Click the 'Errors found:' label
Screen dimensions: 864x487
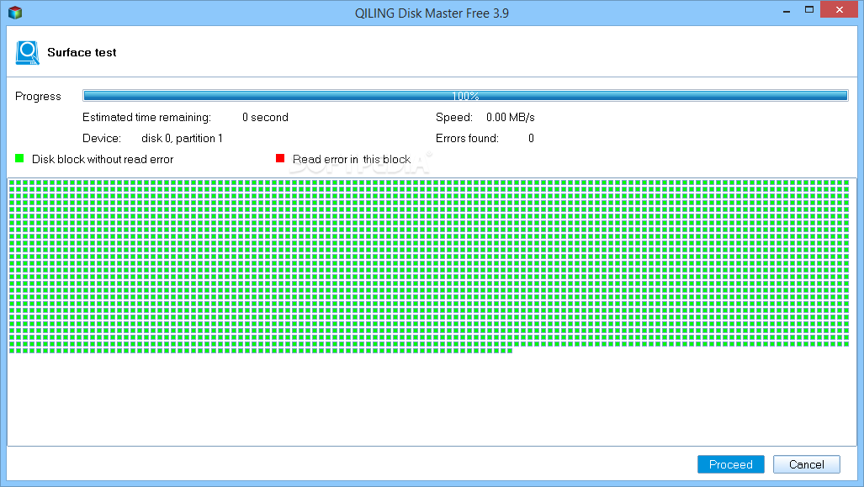tap(467, 138)
